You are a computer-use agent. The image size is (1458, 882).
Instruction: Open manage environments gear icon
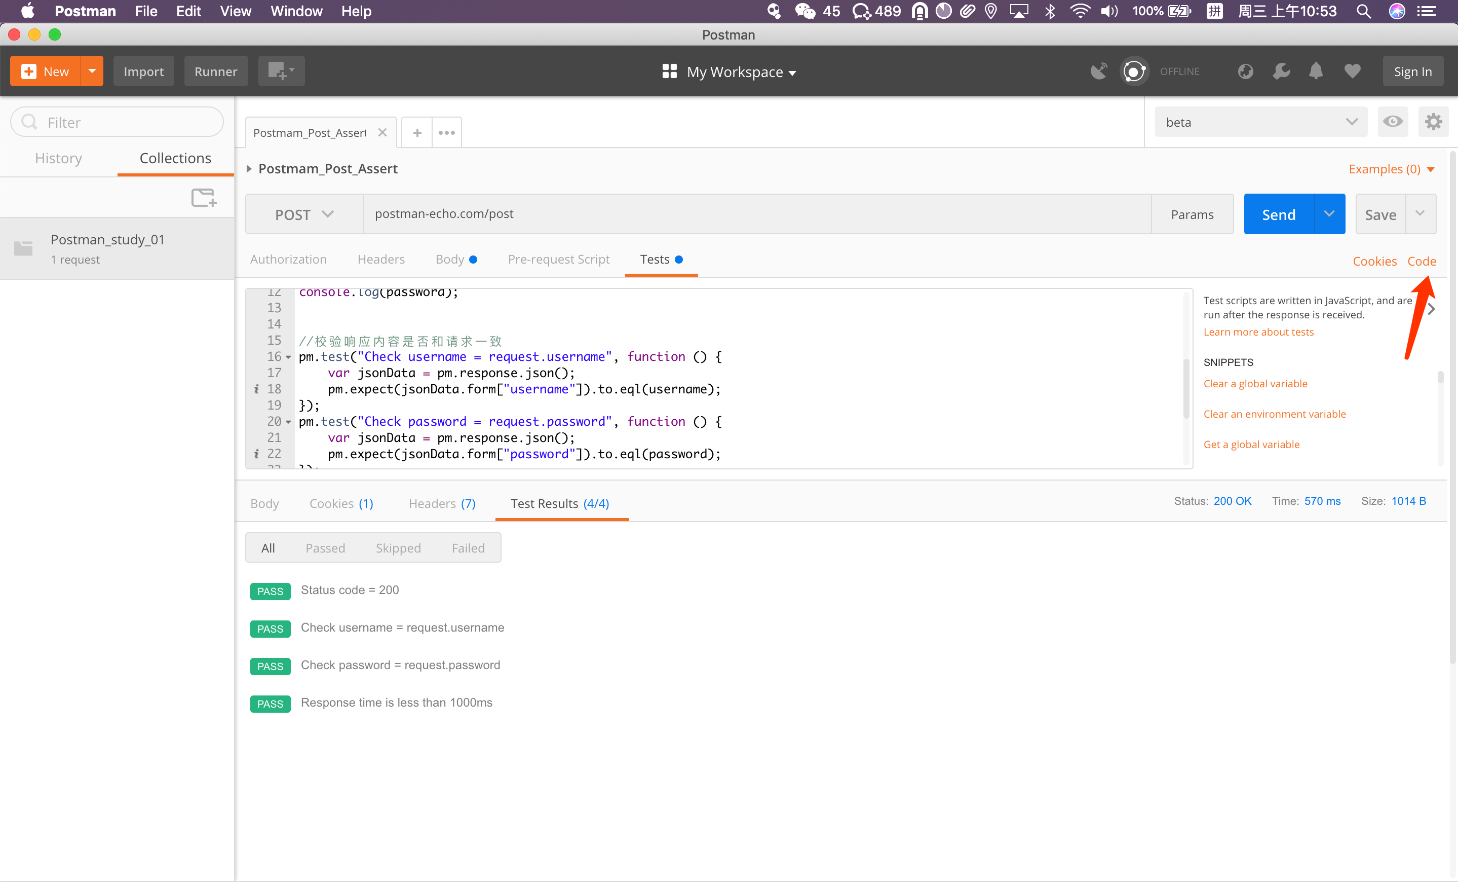tap(1433, 122)
